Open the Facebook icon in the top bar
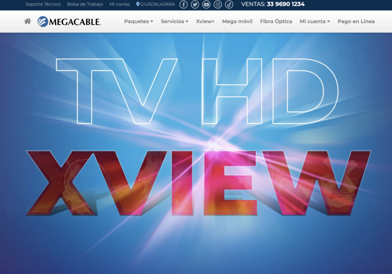392x274 pixels. 183,5
